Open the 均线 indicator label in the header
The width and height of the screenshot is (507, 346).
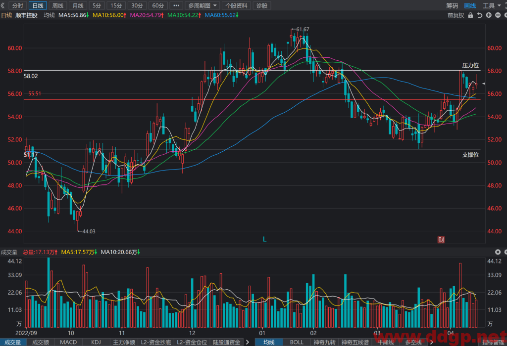tap(49, 15)
